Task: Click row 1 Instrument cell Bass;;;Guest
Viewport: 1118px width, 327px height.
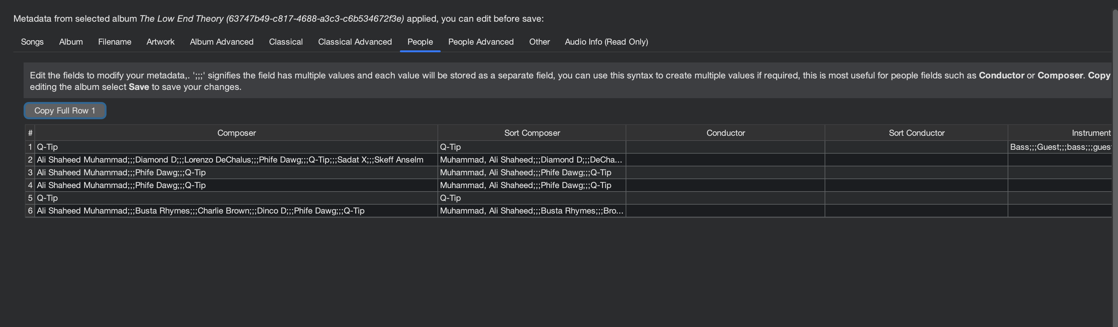Action: coord(1059,147)
